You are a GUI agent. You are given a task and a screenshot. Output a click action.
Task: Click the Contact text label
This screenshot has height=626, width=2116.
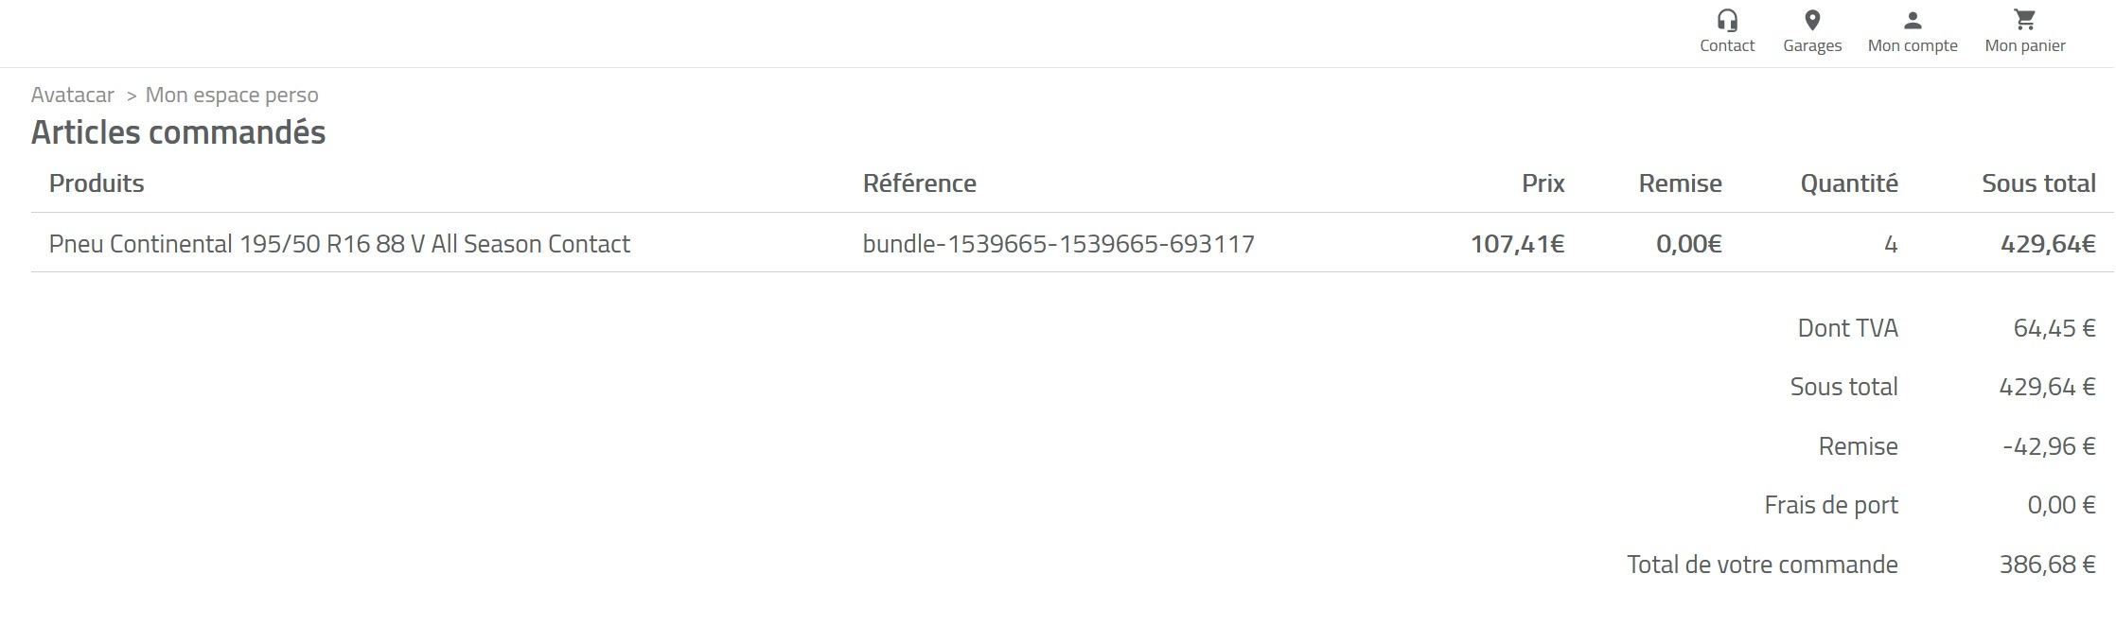tap(1727, 45)
